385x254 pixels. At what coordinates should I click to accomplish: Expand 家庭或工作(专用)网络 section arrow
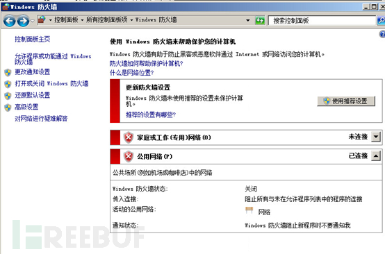click(x=376, y=137)
